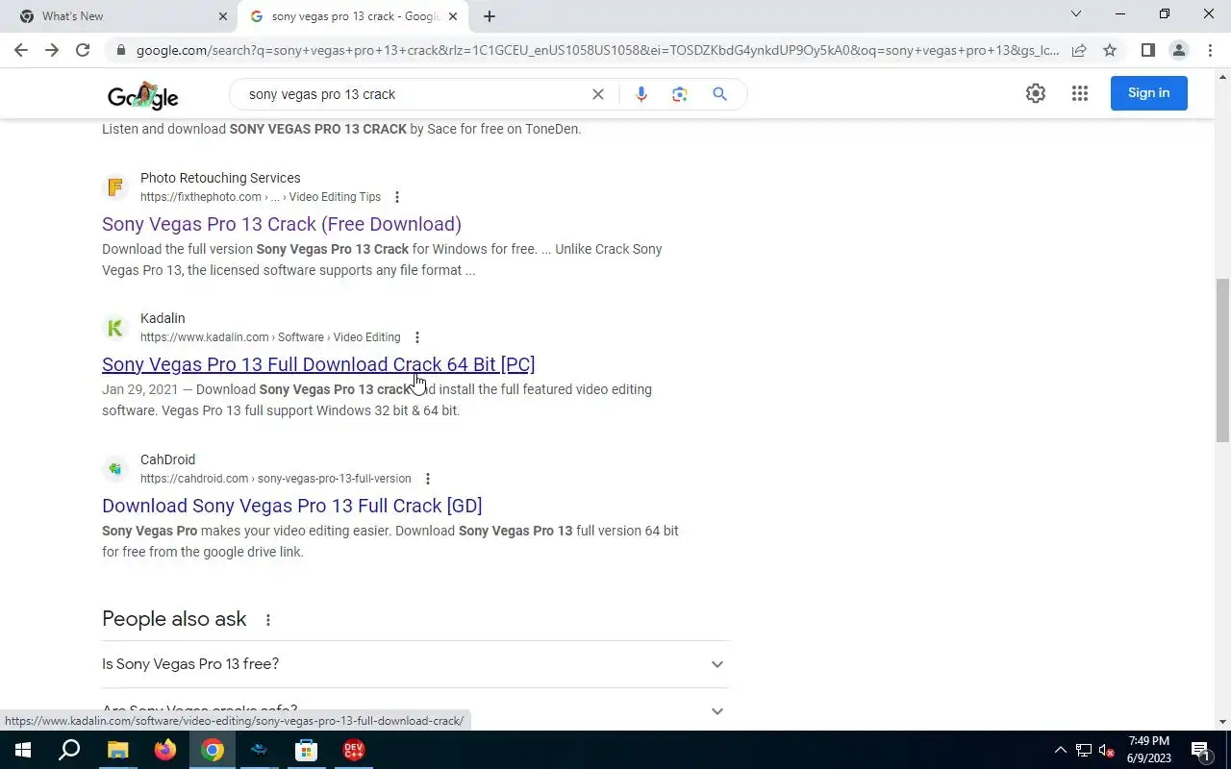Image resolution: width=1231 pixels, height=769 pixels.
Task: Go back to previous page
Action: tap(21, 50)
